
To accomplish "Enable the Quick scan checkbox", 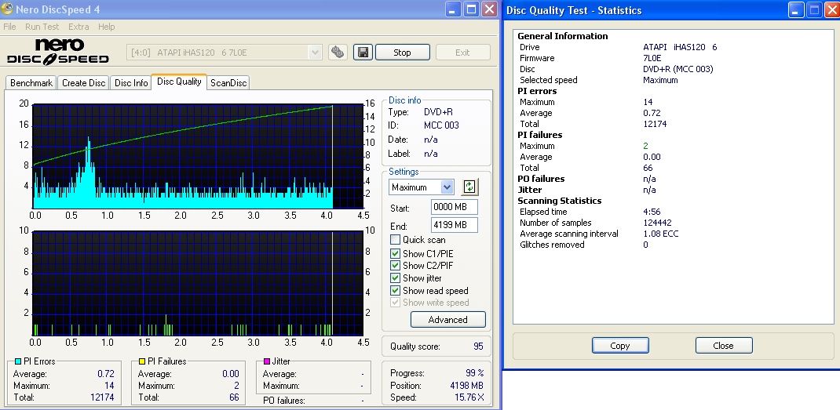I will pyautogui.click(x=396, y=240).
